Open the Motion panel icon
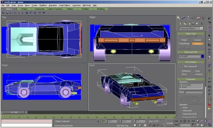The image size is (213, 128). pos(193,18)
